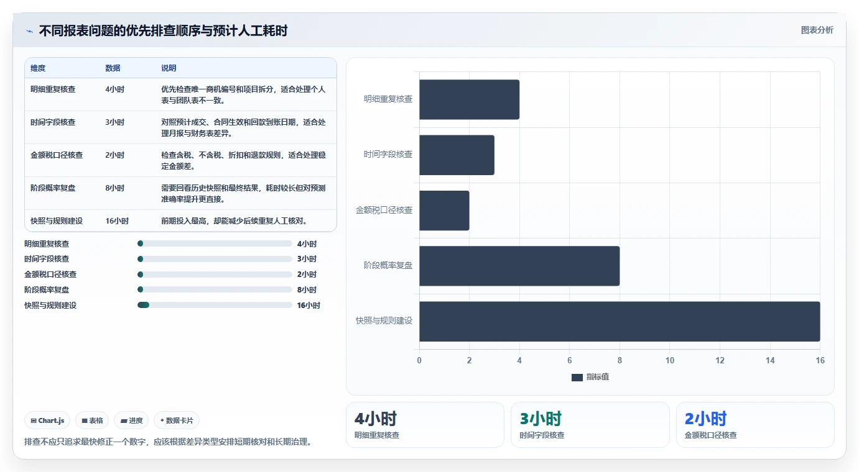Screen dimensions: 859x472
Task: Click the icon beside the dashboard title
Action: pyautogui.click(x=29, y=31)
